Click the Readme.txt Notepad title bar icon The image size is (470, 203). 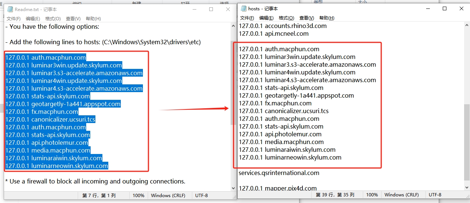10,9
